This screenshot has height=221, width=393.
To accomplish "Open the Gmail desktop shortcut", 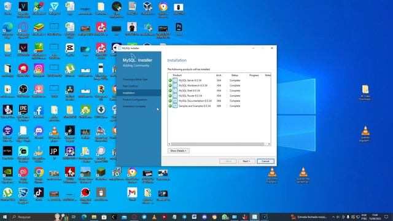I will click(x=132, y=194).
